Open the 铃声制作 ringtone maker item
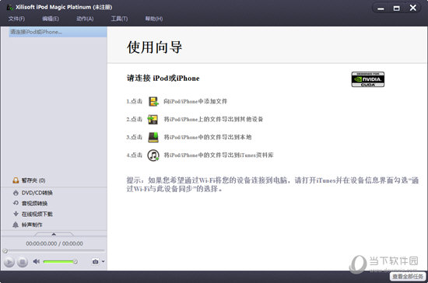 (27, 225)
